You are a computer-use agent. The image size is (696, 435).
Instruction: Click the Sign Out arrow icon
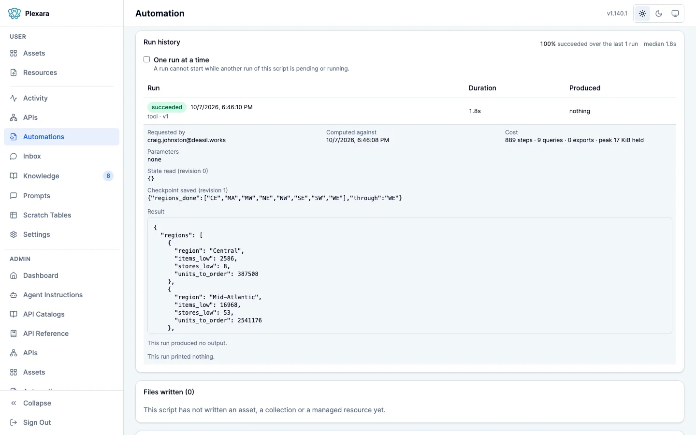pyautogui.click(x=14, y=422)
